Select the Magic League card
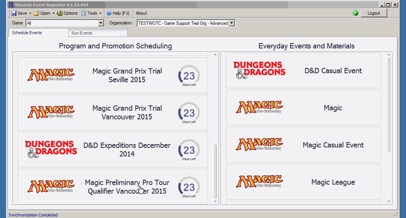 [303, 182]
